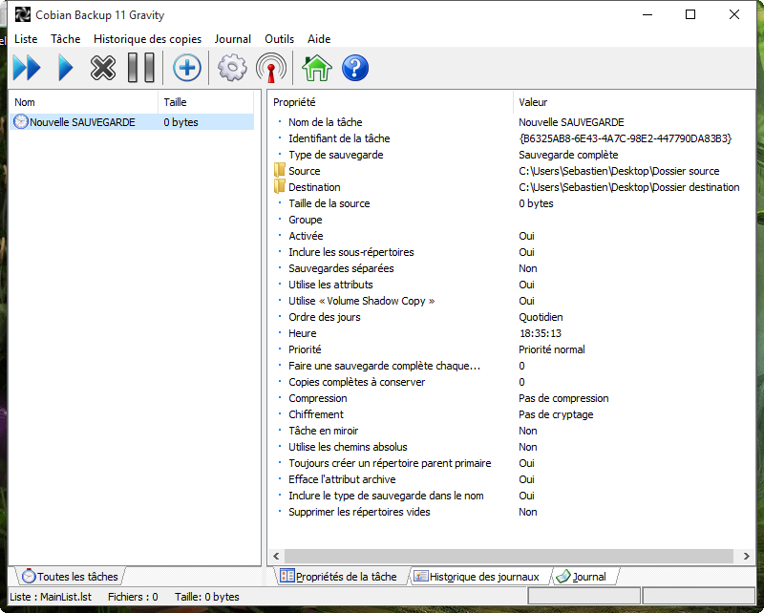Select Toujours créer un répertoire parent primaire
This screenshot has width=764, height=613.
pyautogui.click(x=390, y=463)
